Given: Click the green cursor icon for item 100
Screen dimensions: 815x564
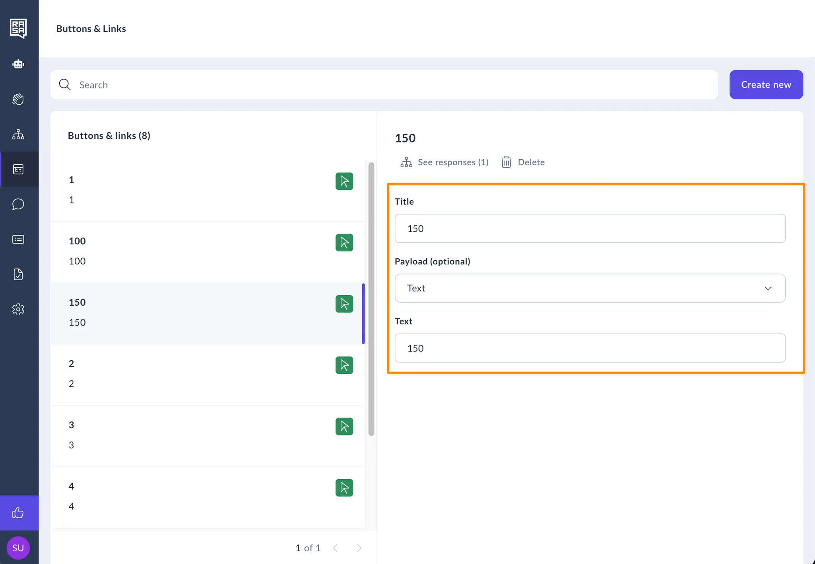Looking at the screenshot, I should coord(344,242).
